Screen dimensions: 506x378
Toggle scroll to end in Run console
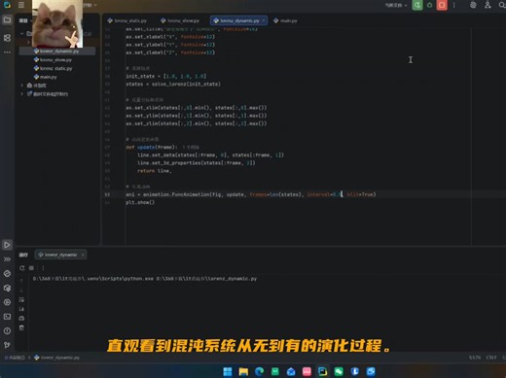click(x=21, y=309)
